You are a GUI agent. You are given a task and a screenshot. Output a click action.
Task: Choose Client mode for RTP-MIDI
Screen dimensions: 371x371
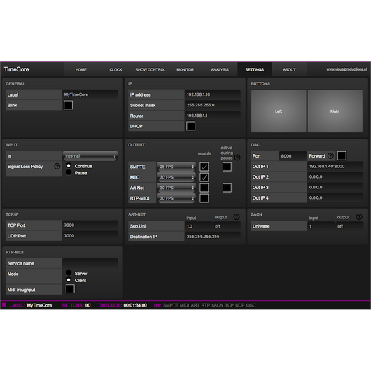coord(69,280)
